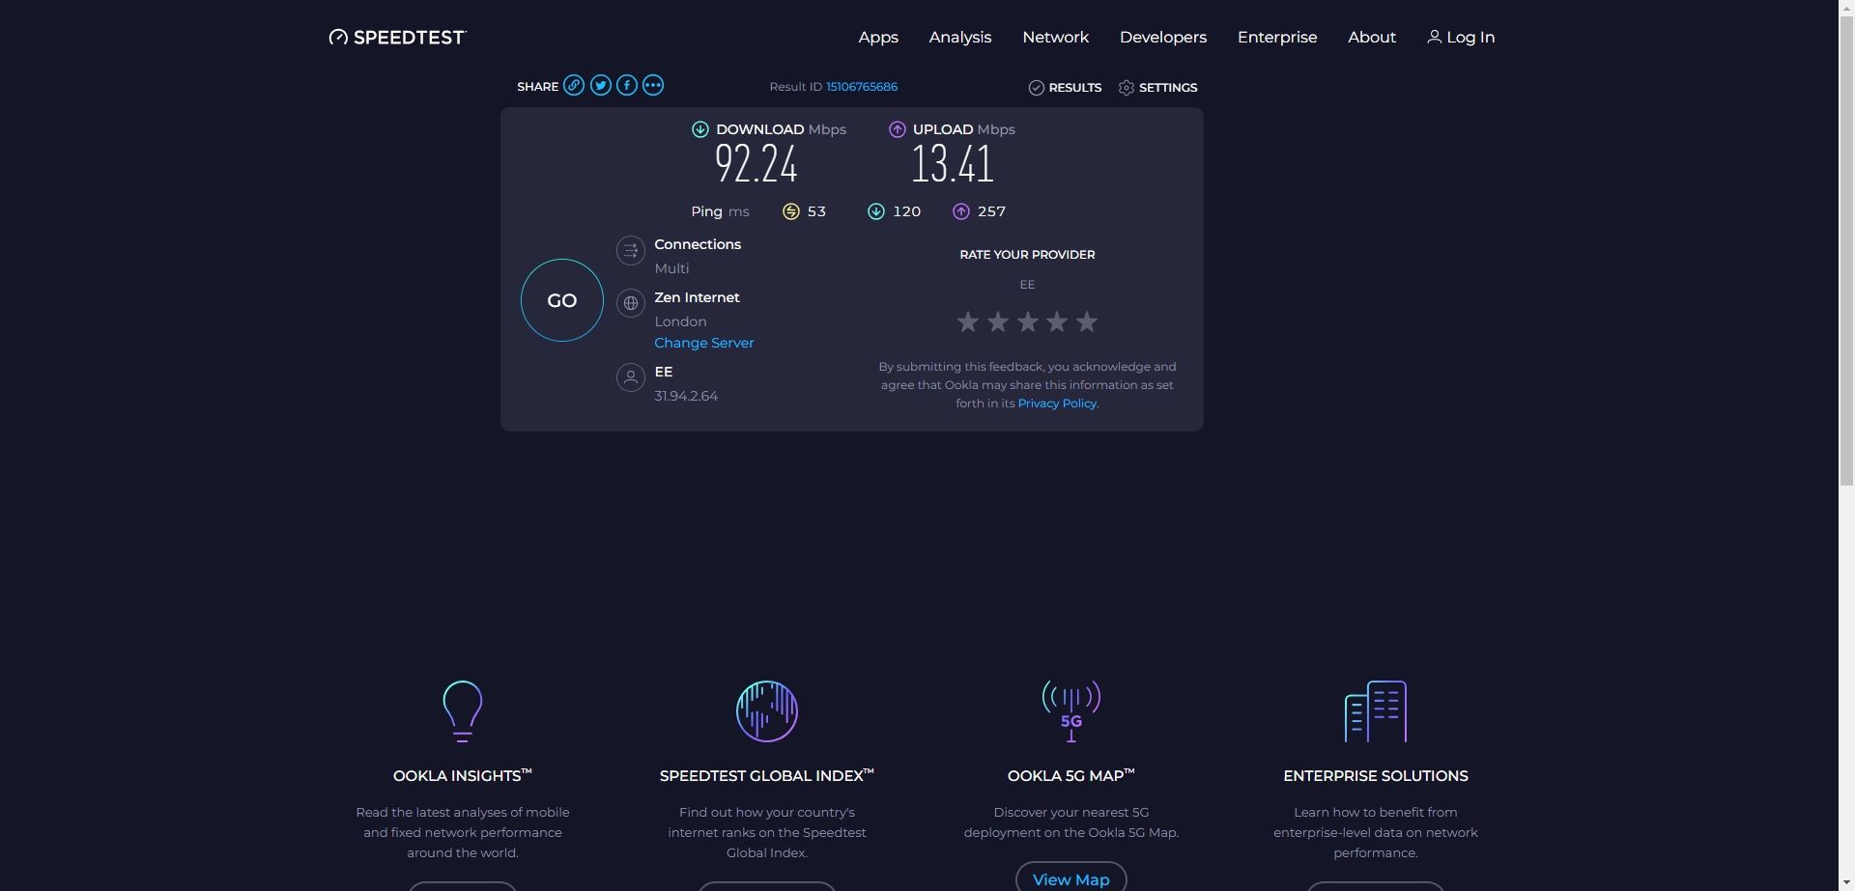The width and height of the screenshot is (1855, 891).
Task: Open the Settings gear icon
Action: point(1126,87)
